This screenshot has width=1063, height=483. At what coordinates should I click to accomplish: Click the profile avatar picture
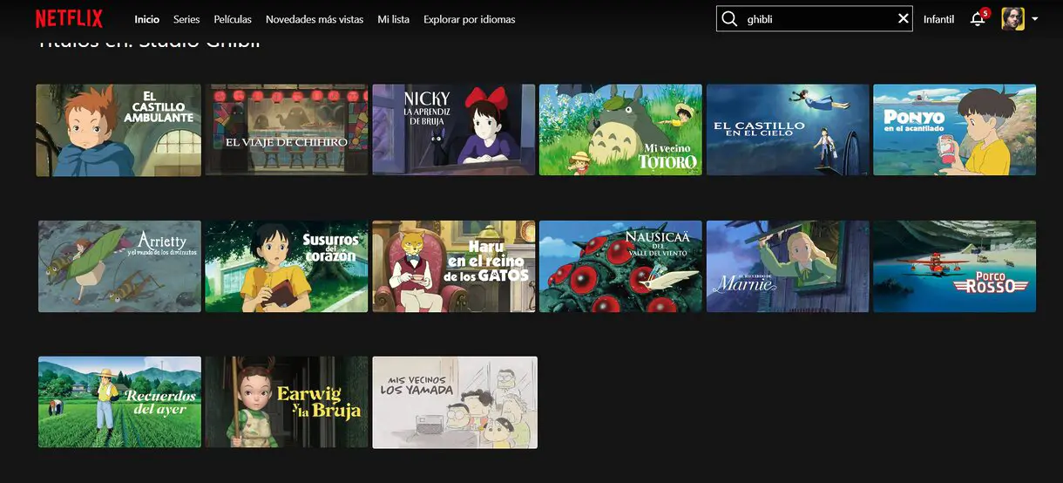point(1012,19)
